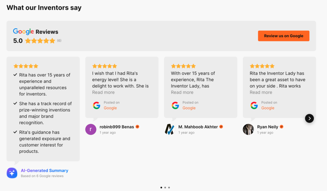Expand M. Mahboob Akhter's review via Read more
Viewport: 327px width, 191px height.
click(182, 92)
